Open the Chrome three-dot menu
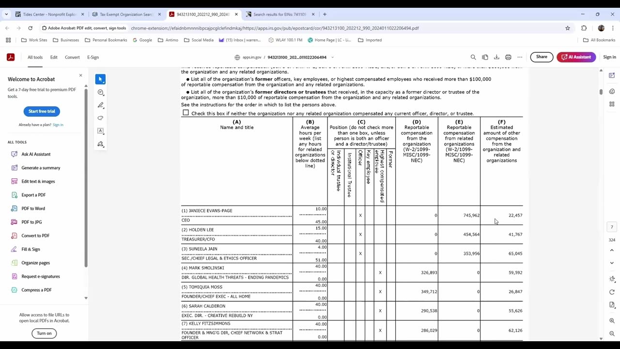This screenshot has width=620, height=349. click(613, 28)
